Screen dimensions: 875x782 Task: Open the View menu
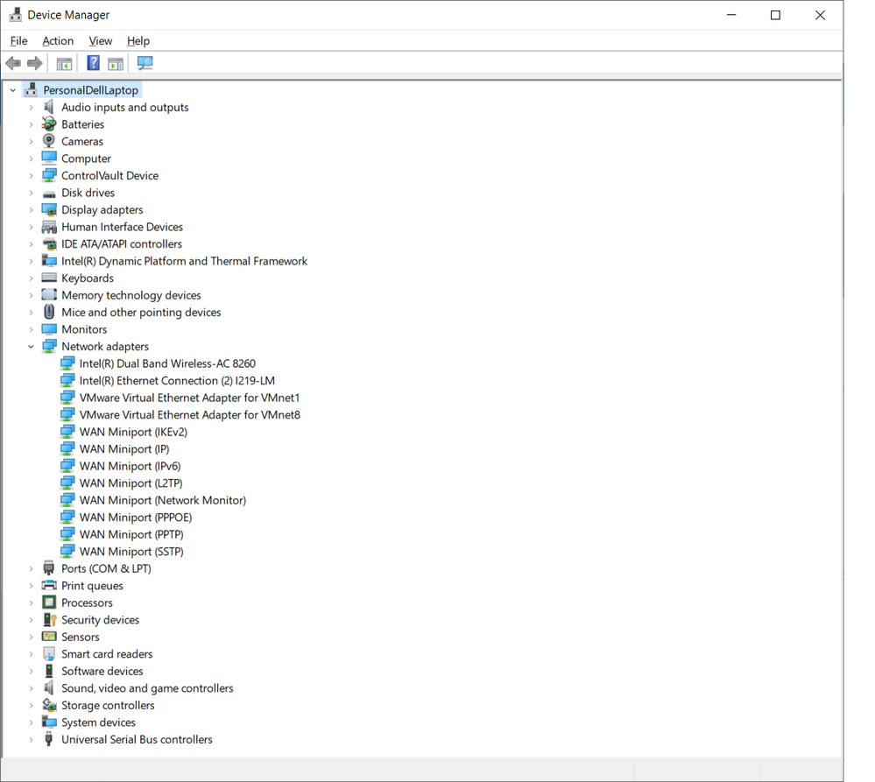(101, 40)
